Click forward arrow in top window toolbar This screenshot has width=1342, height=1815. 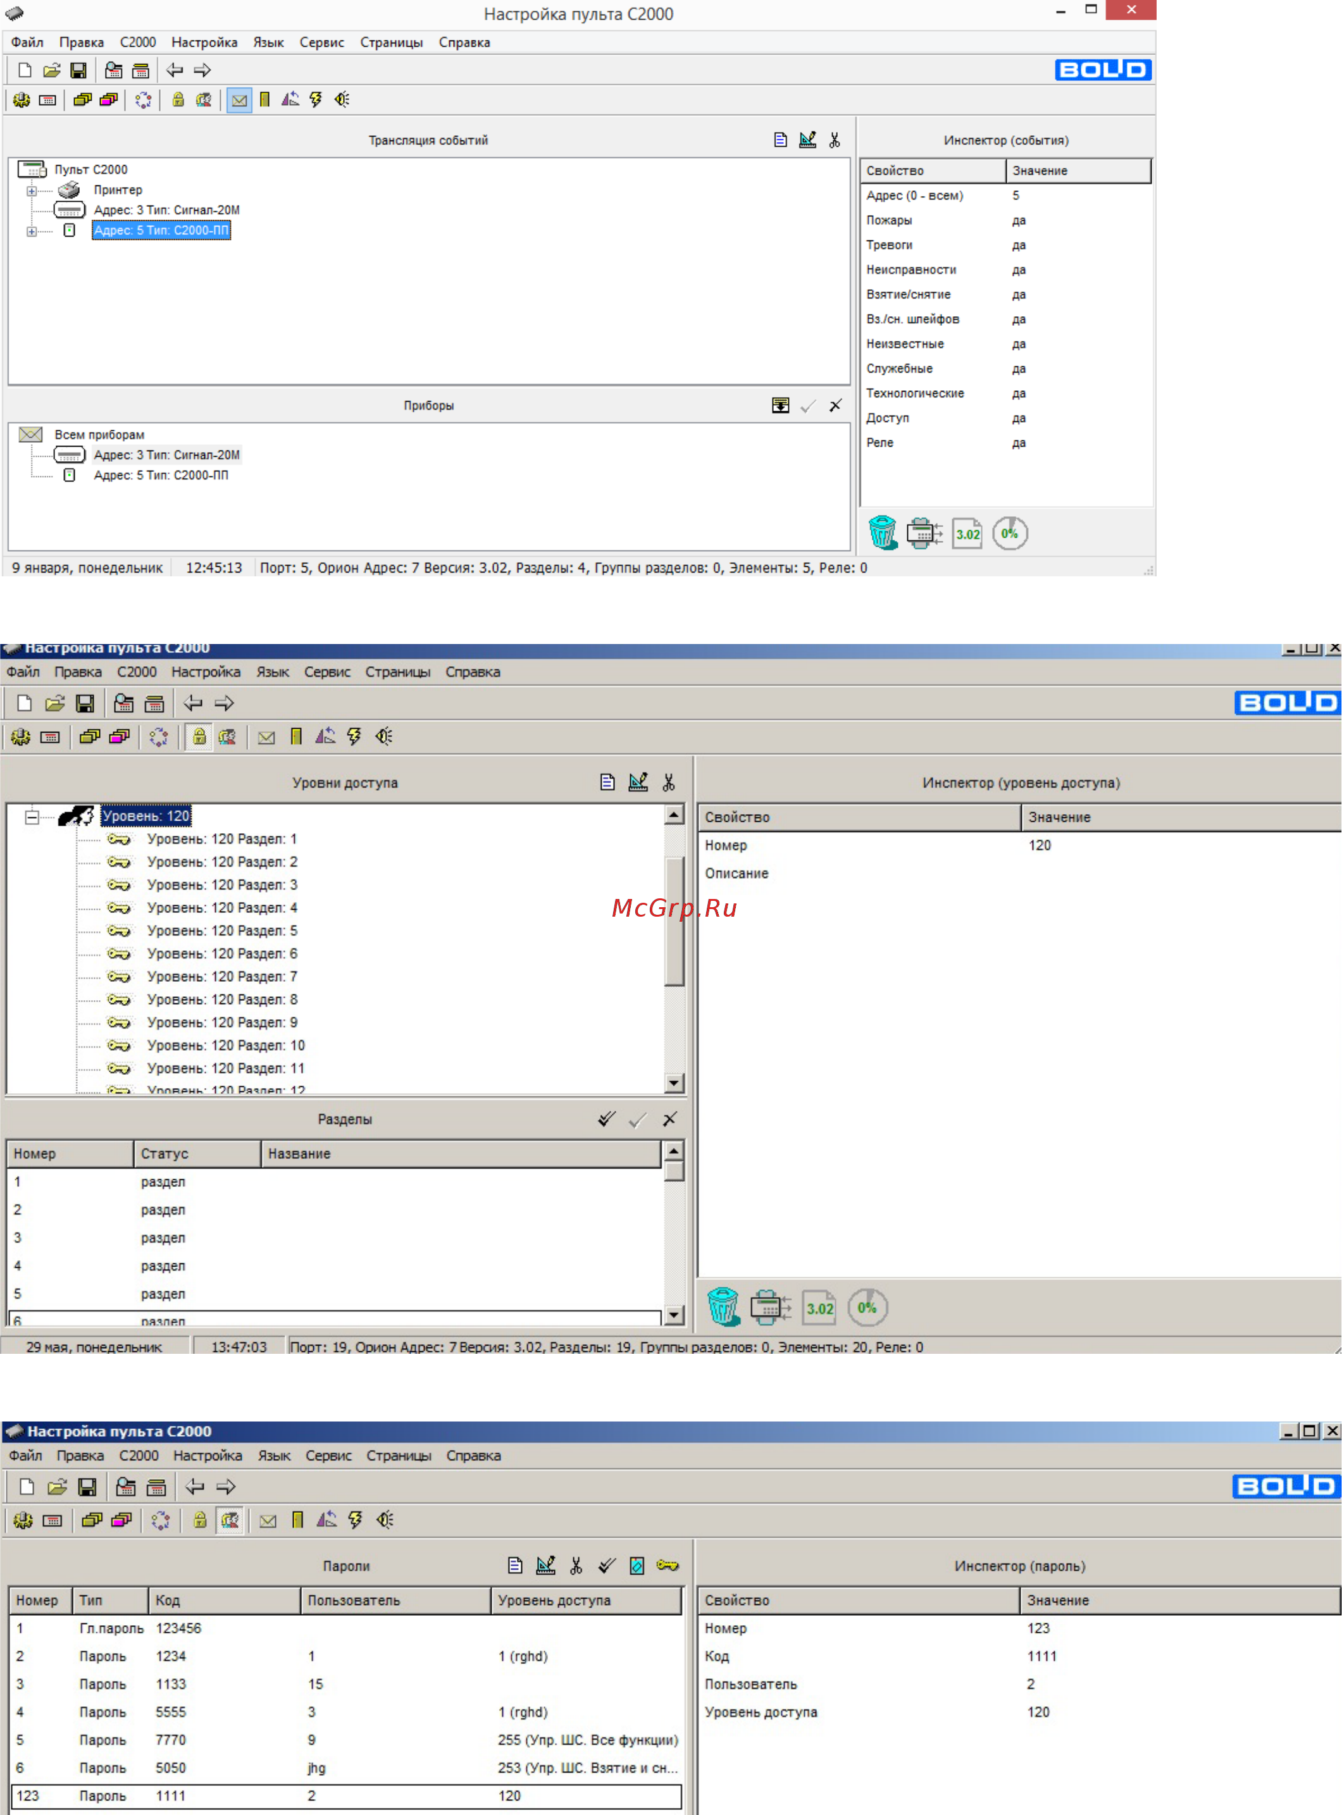pyautogui.click(x=202, y=71)
